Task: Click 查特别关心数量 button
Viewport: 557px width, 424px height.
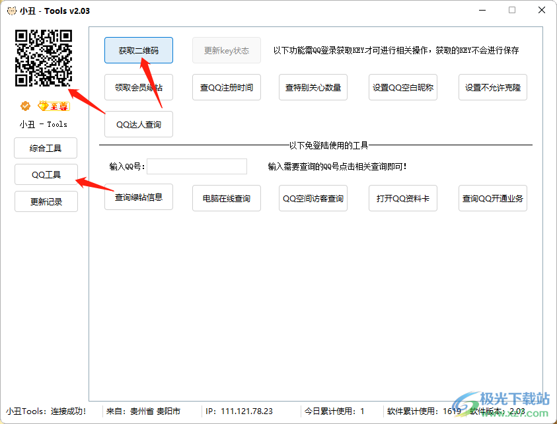Action: click(x=313, y=87)
